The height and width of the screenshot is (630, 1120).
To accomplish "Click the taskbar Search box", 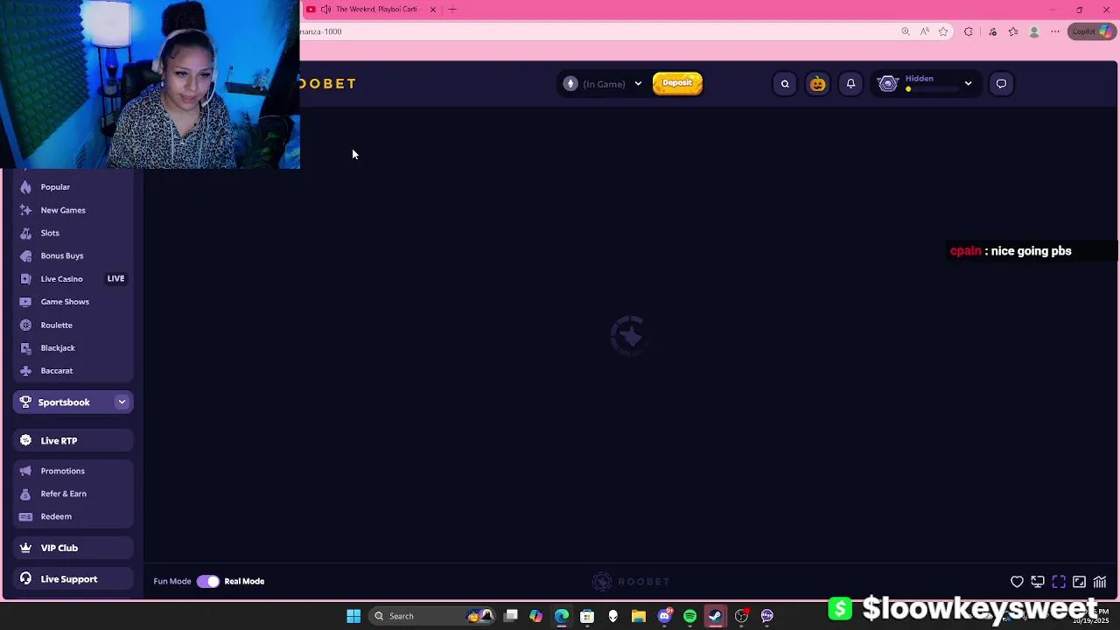I will [x=432, y=616].
